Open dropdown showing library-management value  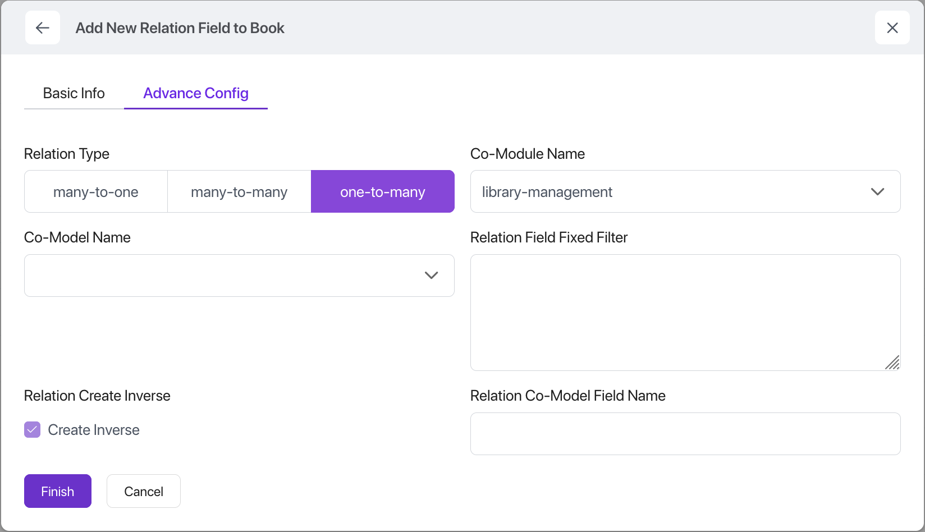pos(674,192)
